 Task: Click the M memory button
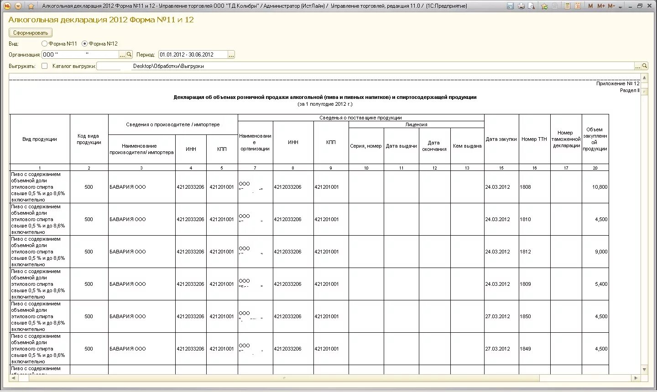coord(591,6)
